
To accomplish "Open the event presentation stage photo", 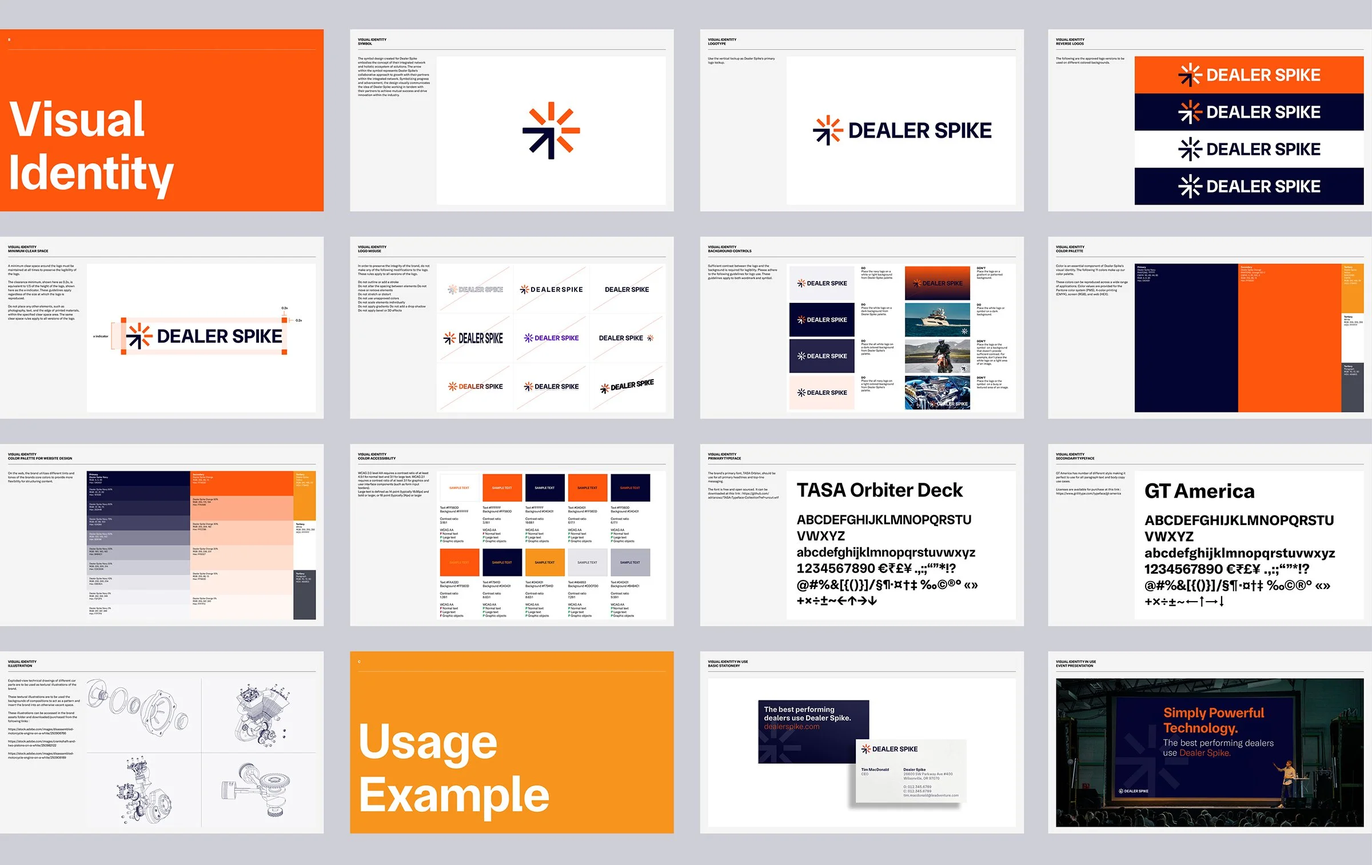I will tap(1209, 752).
